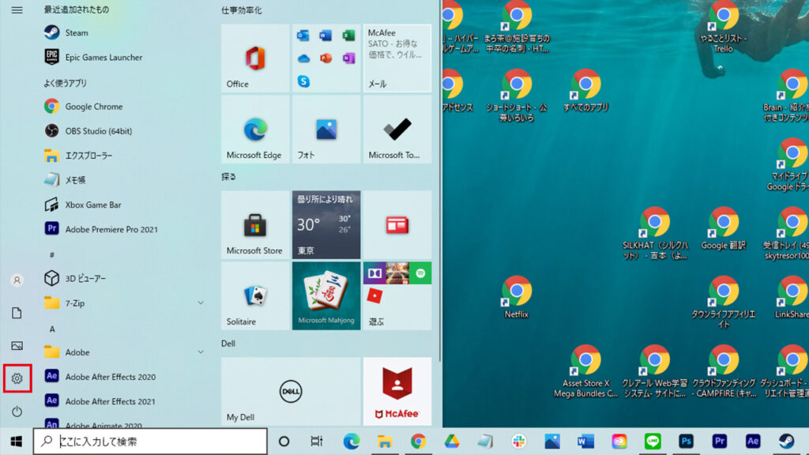Viewport: 809px width, 455px height.
Task: Open the small Outlook tile
Action: (x=303, y=35)
